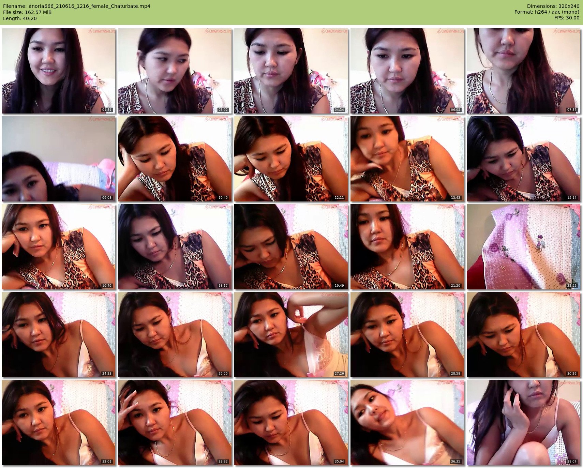The image size is (583, 468).
Task: Select the bedspread thumbnail at 22:52
Action: [524, 247]
